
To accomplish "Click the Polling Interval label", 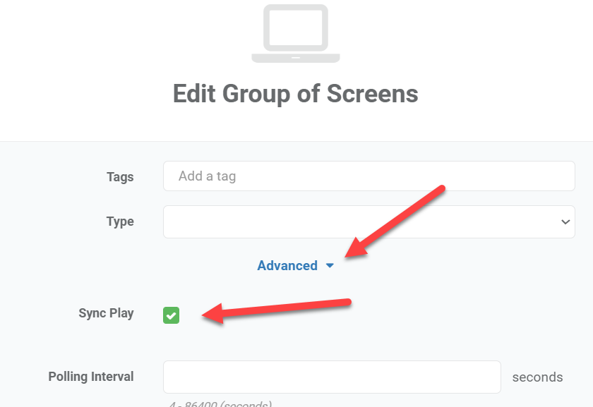I will [91, 377].
